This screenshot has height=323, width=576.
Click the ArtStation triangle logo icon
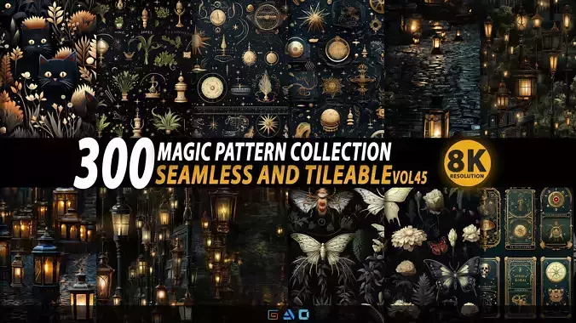coord(288,314)
